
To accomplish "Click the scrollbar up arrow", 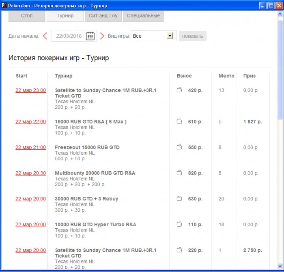I will click(x=280, y=14).
